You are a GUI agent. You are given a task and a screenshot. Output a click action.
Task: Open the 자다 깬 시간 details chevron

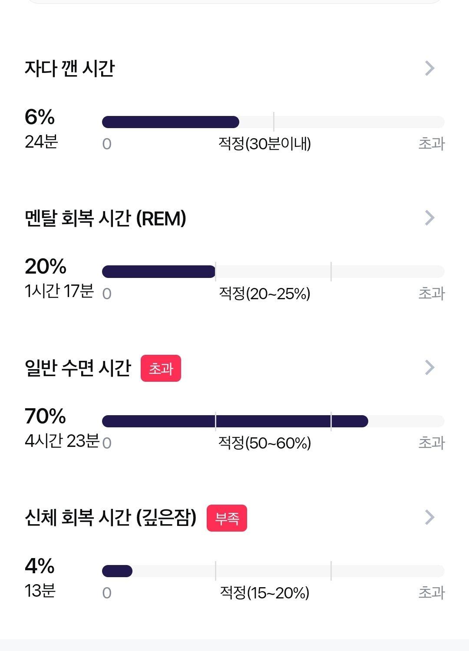(429, 68)
